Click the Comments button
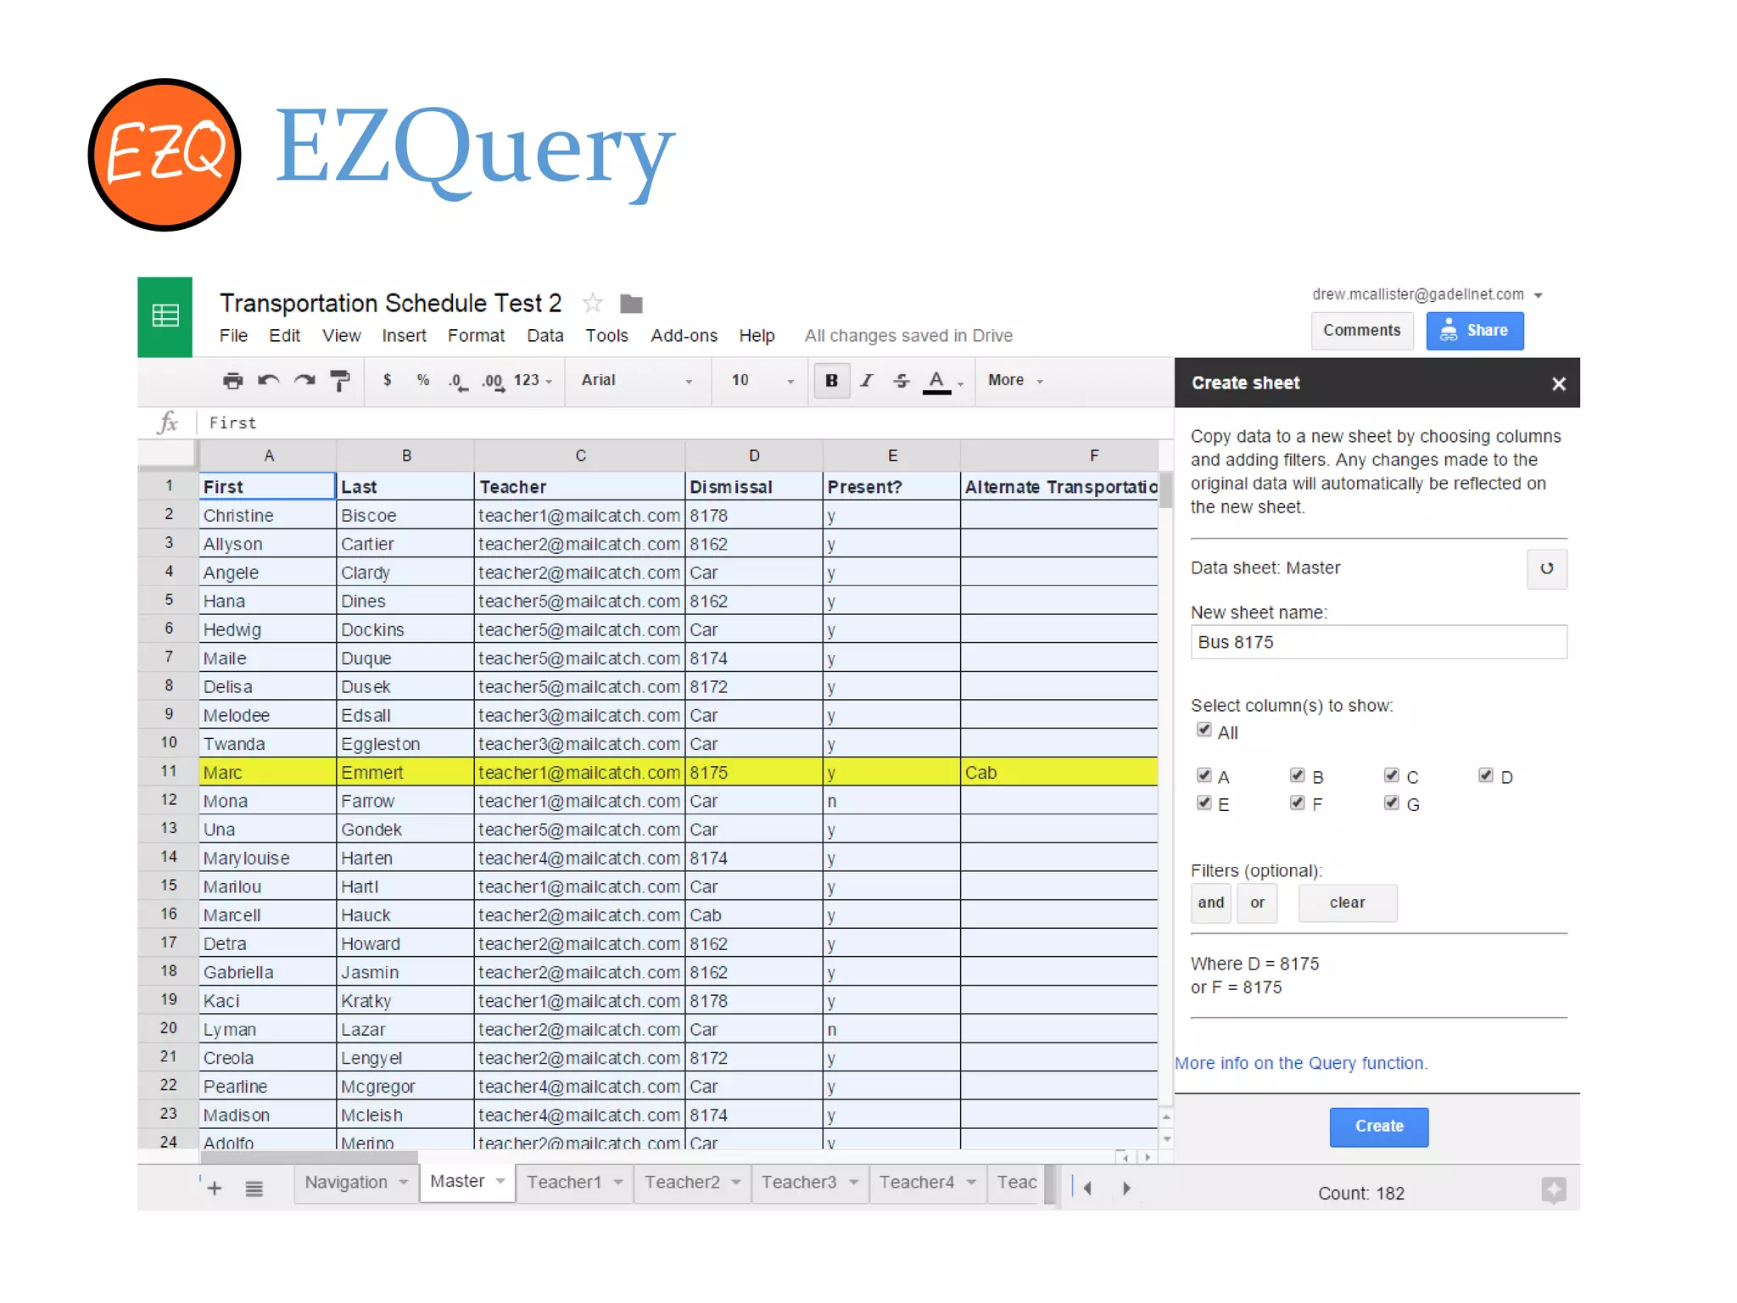 [1362, 331]
